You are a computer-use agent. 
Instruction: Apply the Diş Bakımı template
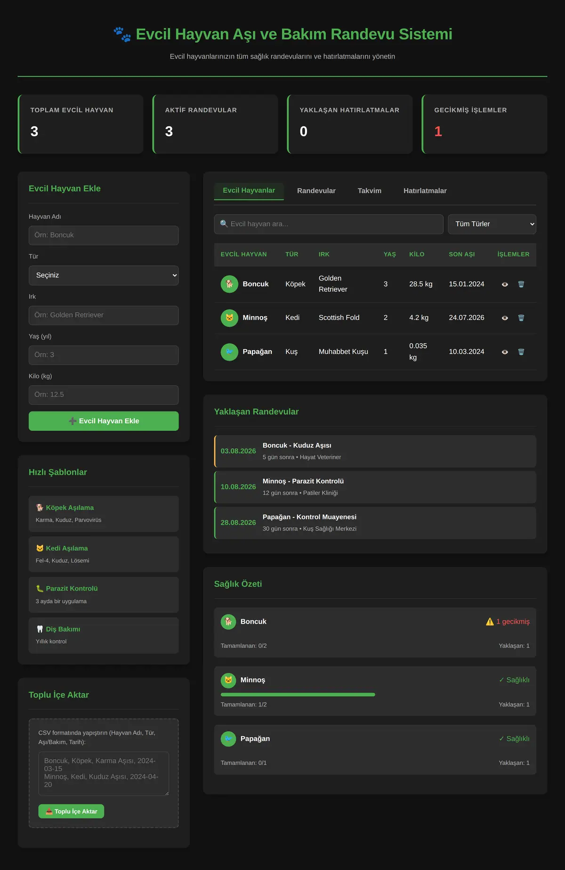click(x=104, y=635)
